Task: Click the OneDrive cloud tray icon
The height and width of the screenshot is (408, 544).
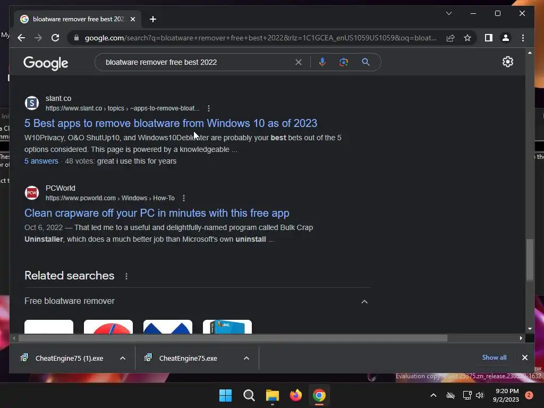Action: click(450, 395)
